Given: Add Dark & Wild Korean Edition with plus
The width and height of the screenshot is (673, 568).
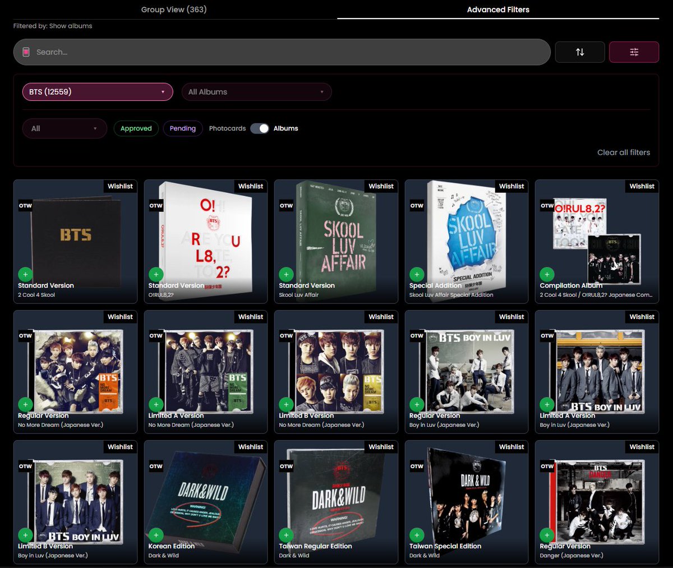Looking at the screenshot, I should (156, 535).
